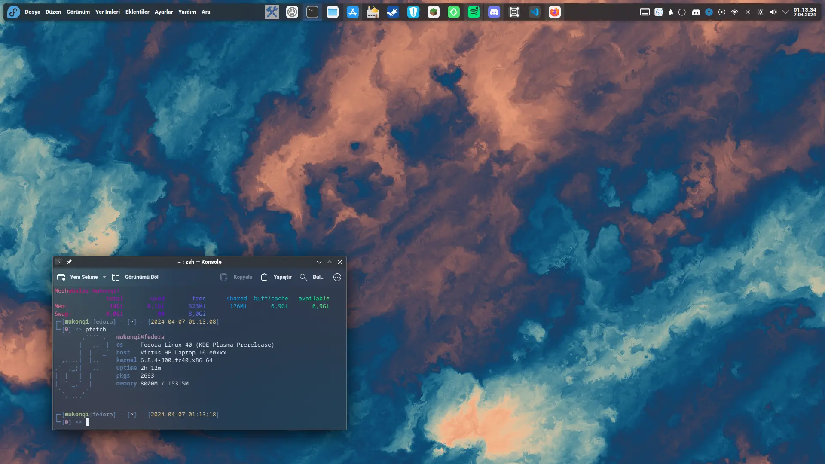Open screen brightness tray control
Viewport: 825px width, 464px height.
761,12
